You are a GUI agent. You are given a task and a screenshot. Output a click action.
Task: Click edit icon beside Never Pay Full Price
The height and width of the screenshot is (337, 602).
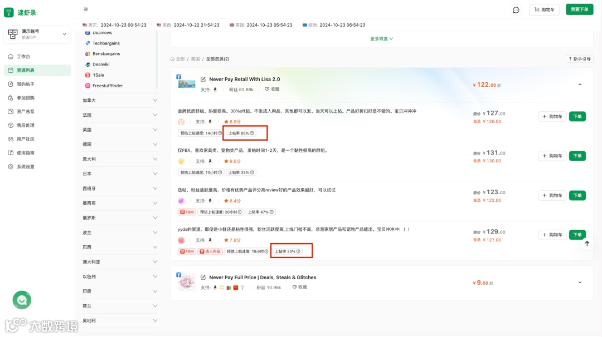tap(203, 277)
